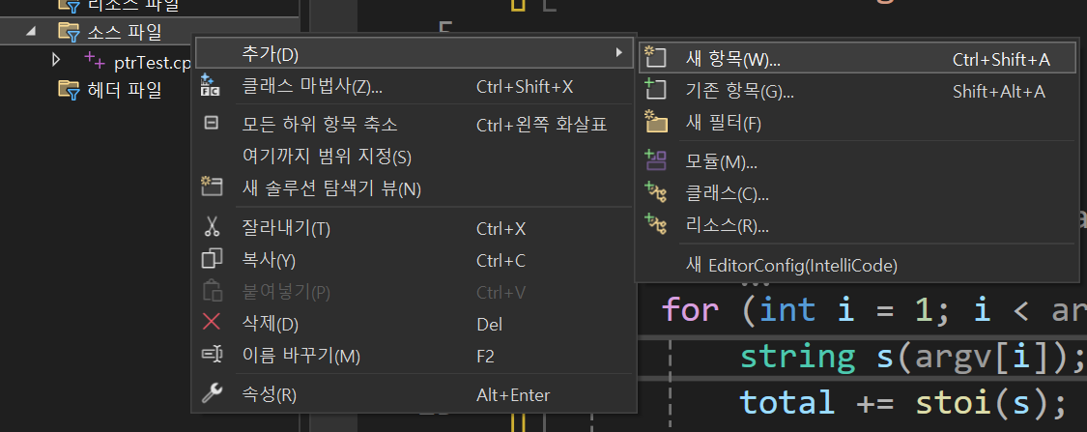Select the 헤더 파일 tree item
The width and height of the screenshot is (1087, 432).
(x=126, y=90)
